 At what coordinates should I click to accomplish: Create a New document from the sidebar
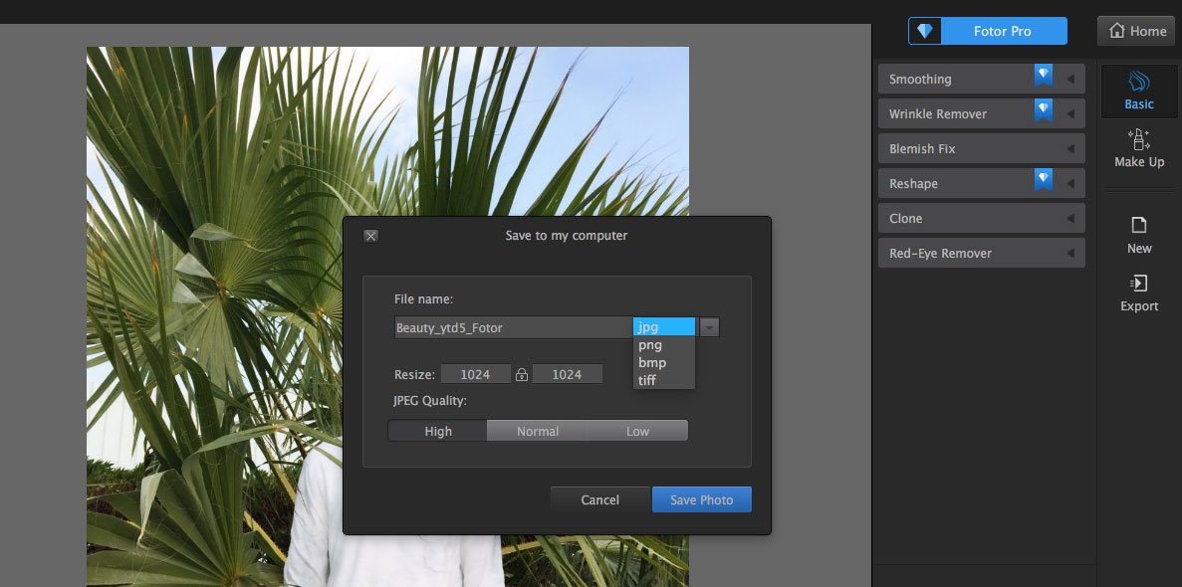click(x=1139, y=235)
